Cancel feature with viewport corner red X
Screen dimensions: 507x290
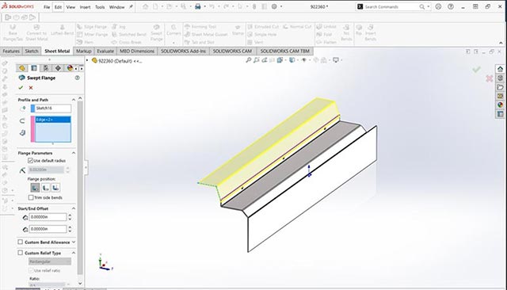pos(490,78)
